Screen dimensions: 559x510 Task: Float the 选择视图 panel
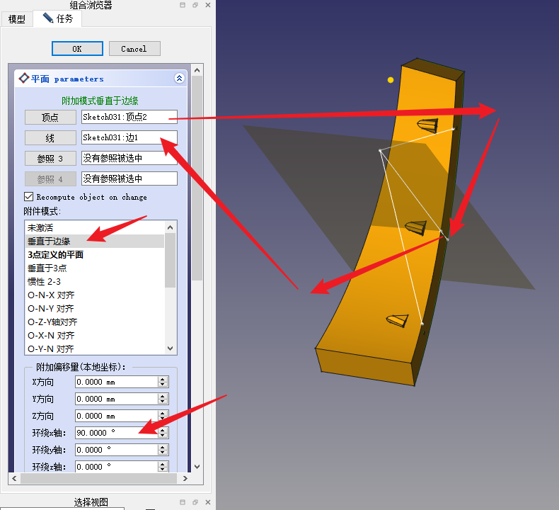[x=195, y=502]
